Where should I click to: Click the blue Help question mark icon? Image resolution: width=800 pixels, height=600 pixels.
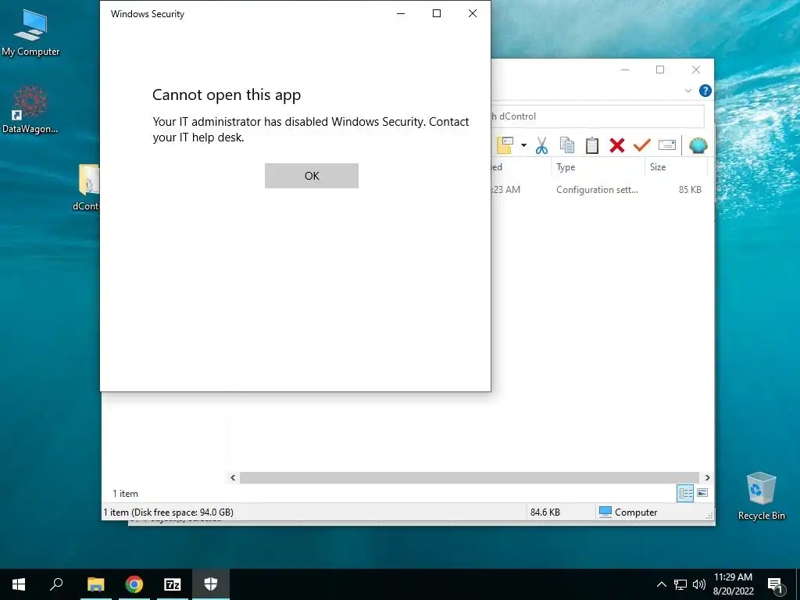tap(705, 91)
